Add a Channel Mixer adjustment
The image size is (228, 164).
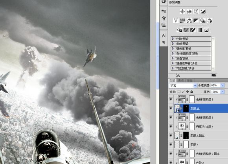210,21
